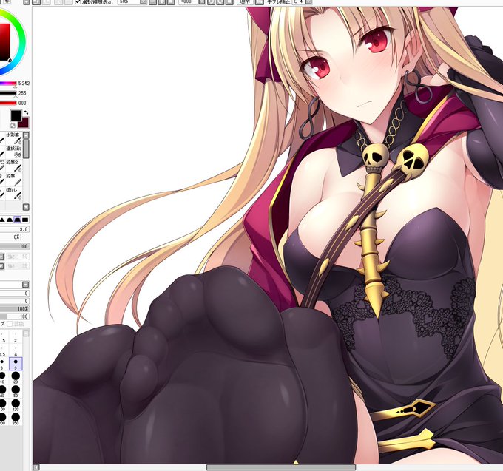503x471 pixels.
Task: Choose the flat square brush edge shape
Action: pos(25,220)
